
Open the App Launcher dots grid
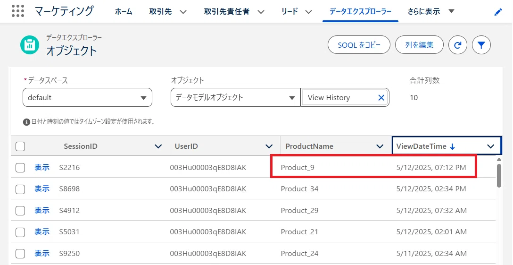point(18,11)
